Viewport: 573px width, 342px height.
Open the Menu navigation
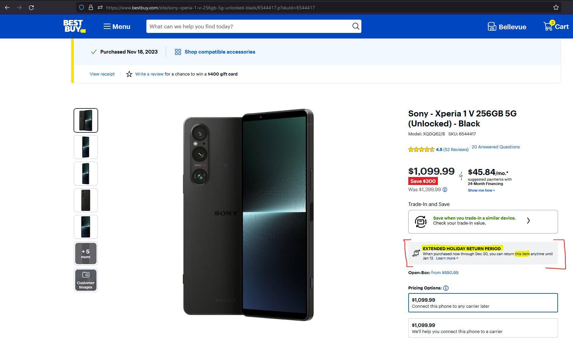[116, 26]
